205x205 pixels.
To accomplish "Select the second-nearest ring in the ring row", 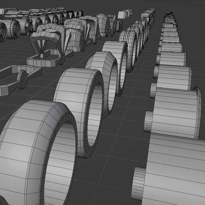I will pyautogui.click(x=79, y=112).
